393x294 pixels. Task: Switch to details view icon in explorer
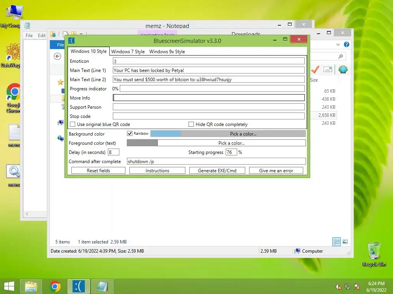(336, 242)
